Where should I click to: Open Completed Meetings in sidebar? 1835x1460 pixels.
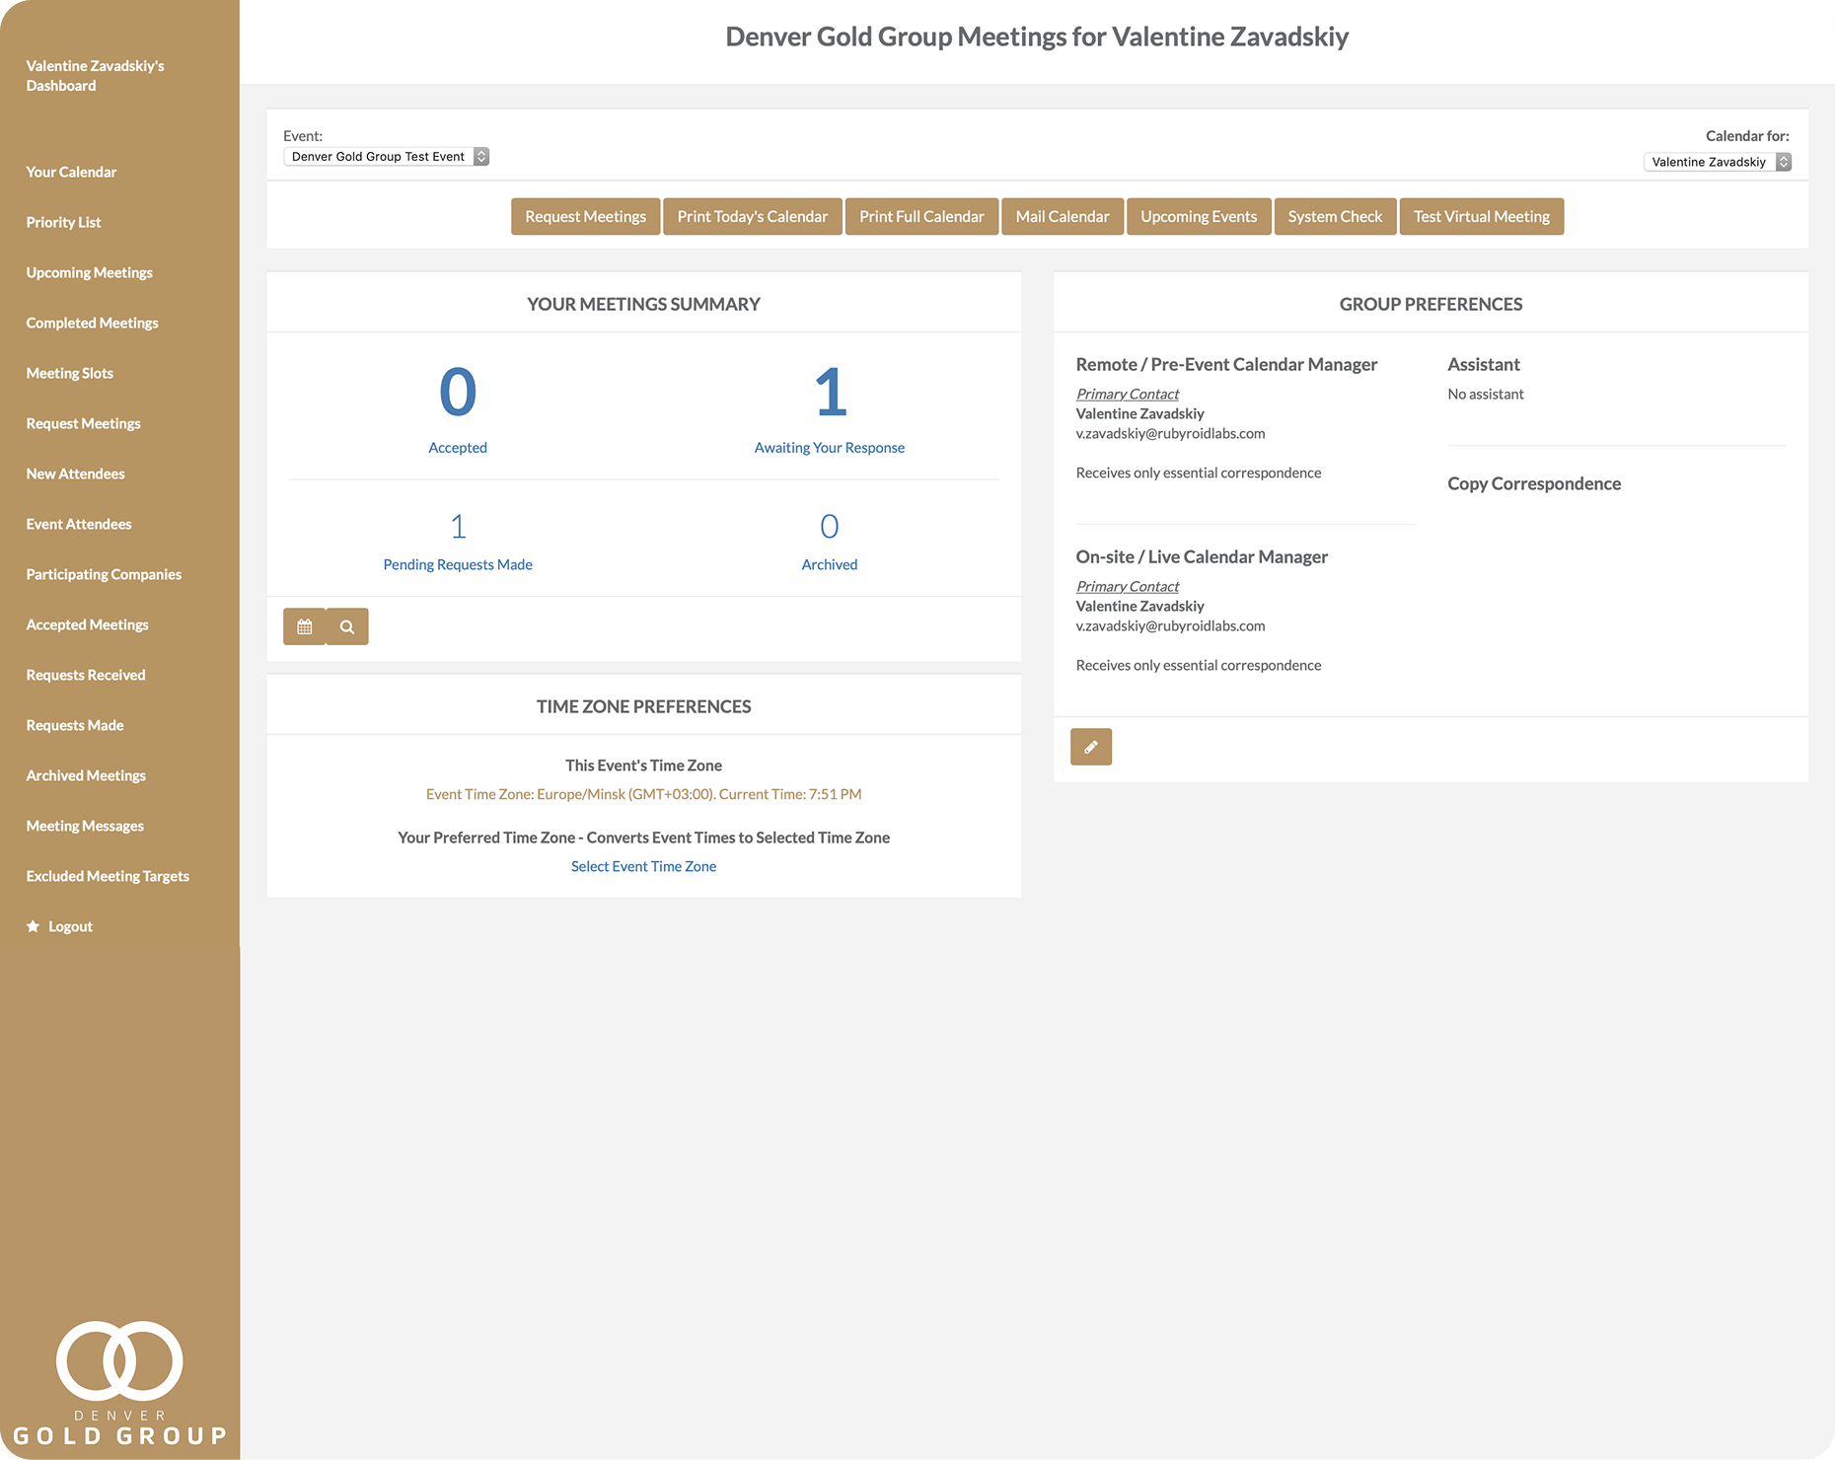[92, 323]
